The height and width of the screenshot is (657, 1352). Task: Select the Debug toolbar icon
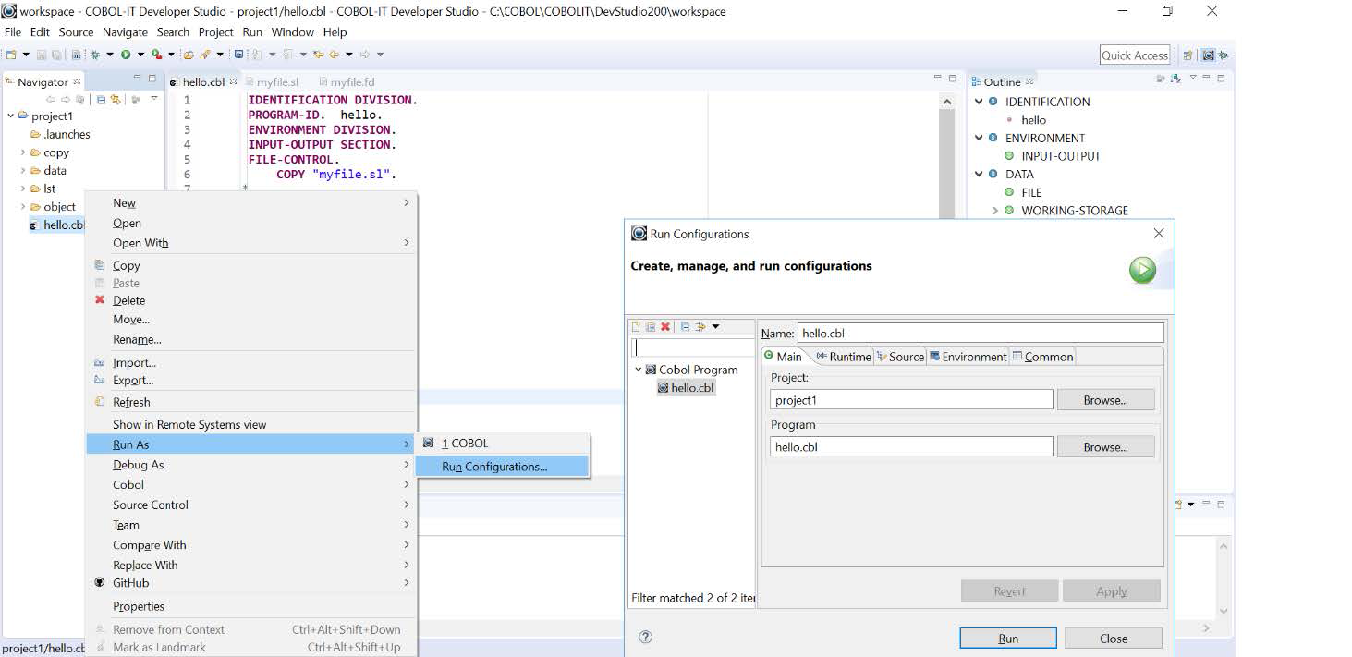coord(95,54)
